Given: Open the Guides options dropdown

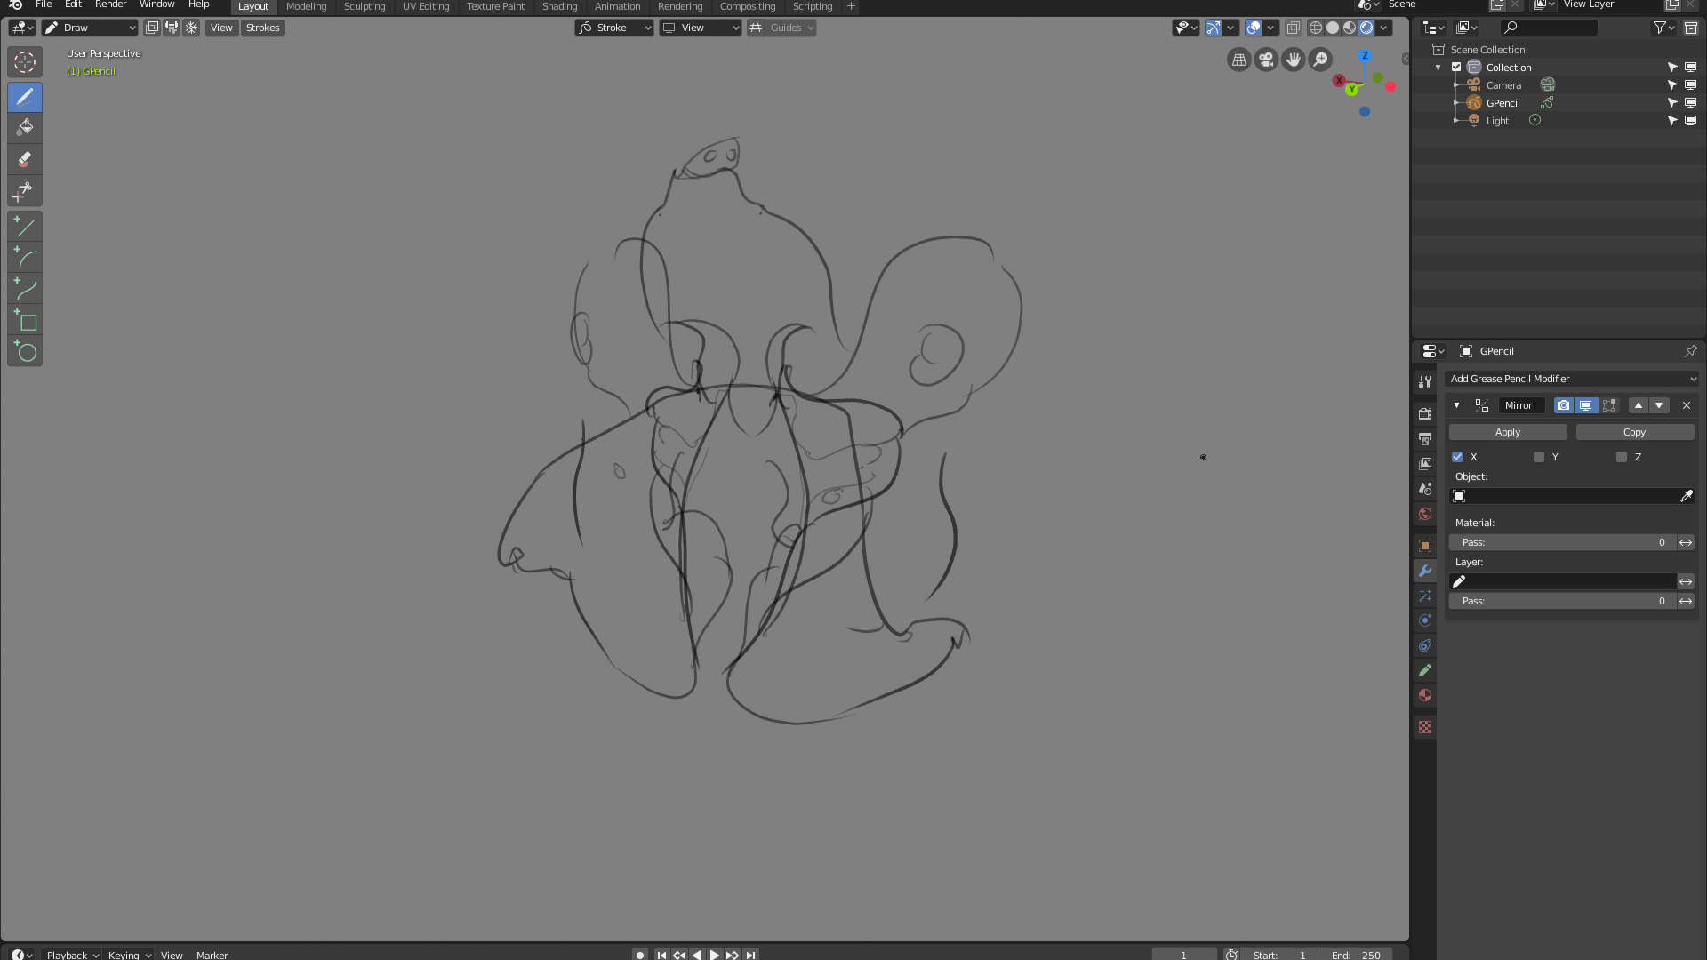Looking at the screenshot, I should 791,28.
